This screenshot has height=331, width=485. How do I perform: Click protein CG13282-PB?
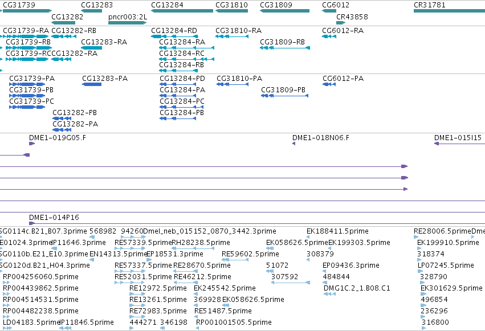[x=62, y=118]
